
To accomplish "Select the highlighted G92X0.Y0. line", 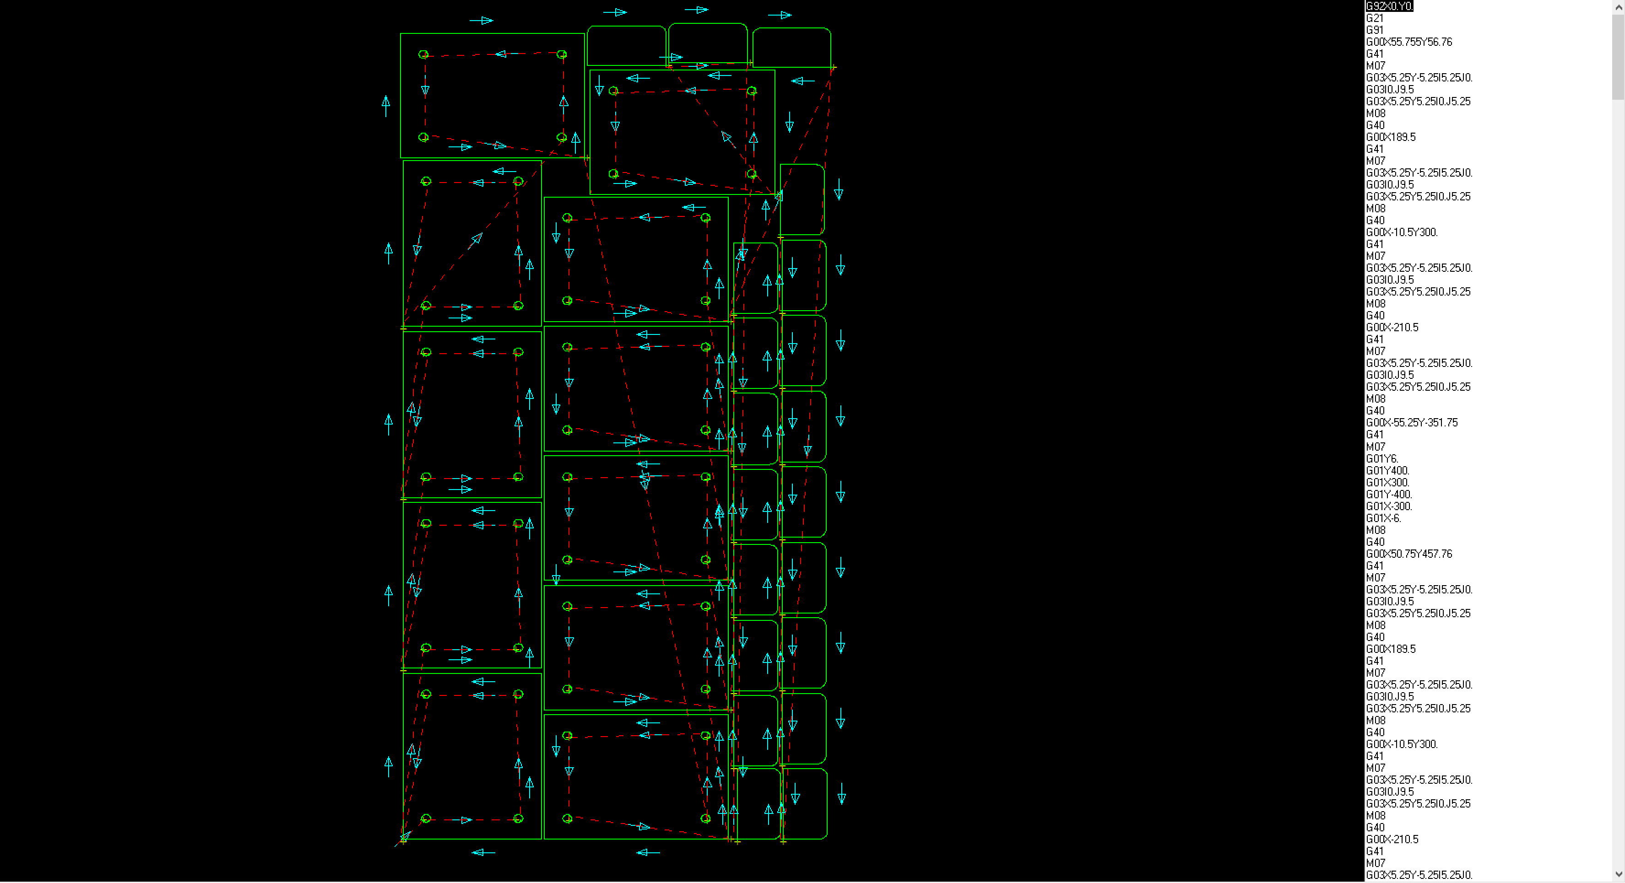I will (1389, 6).
